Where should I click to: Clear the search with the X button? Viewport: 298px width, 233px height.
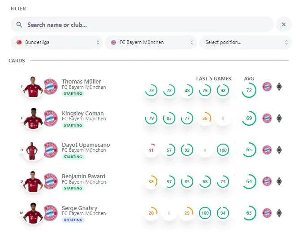pyautogui.click(x=284, y=24)
